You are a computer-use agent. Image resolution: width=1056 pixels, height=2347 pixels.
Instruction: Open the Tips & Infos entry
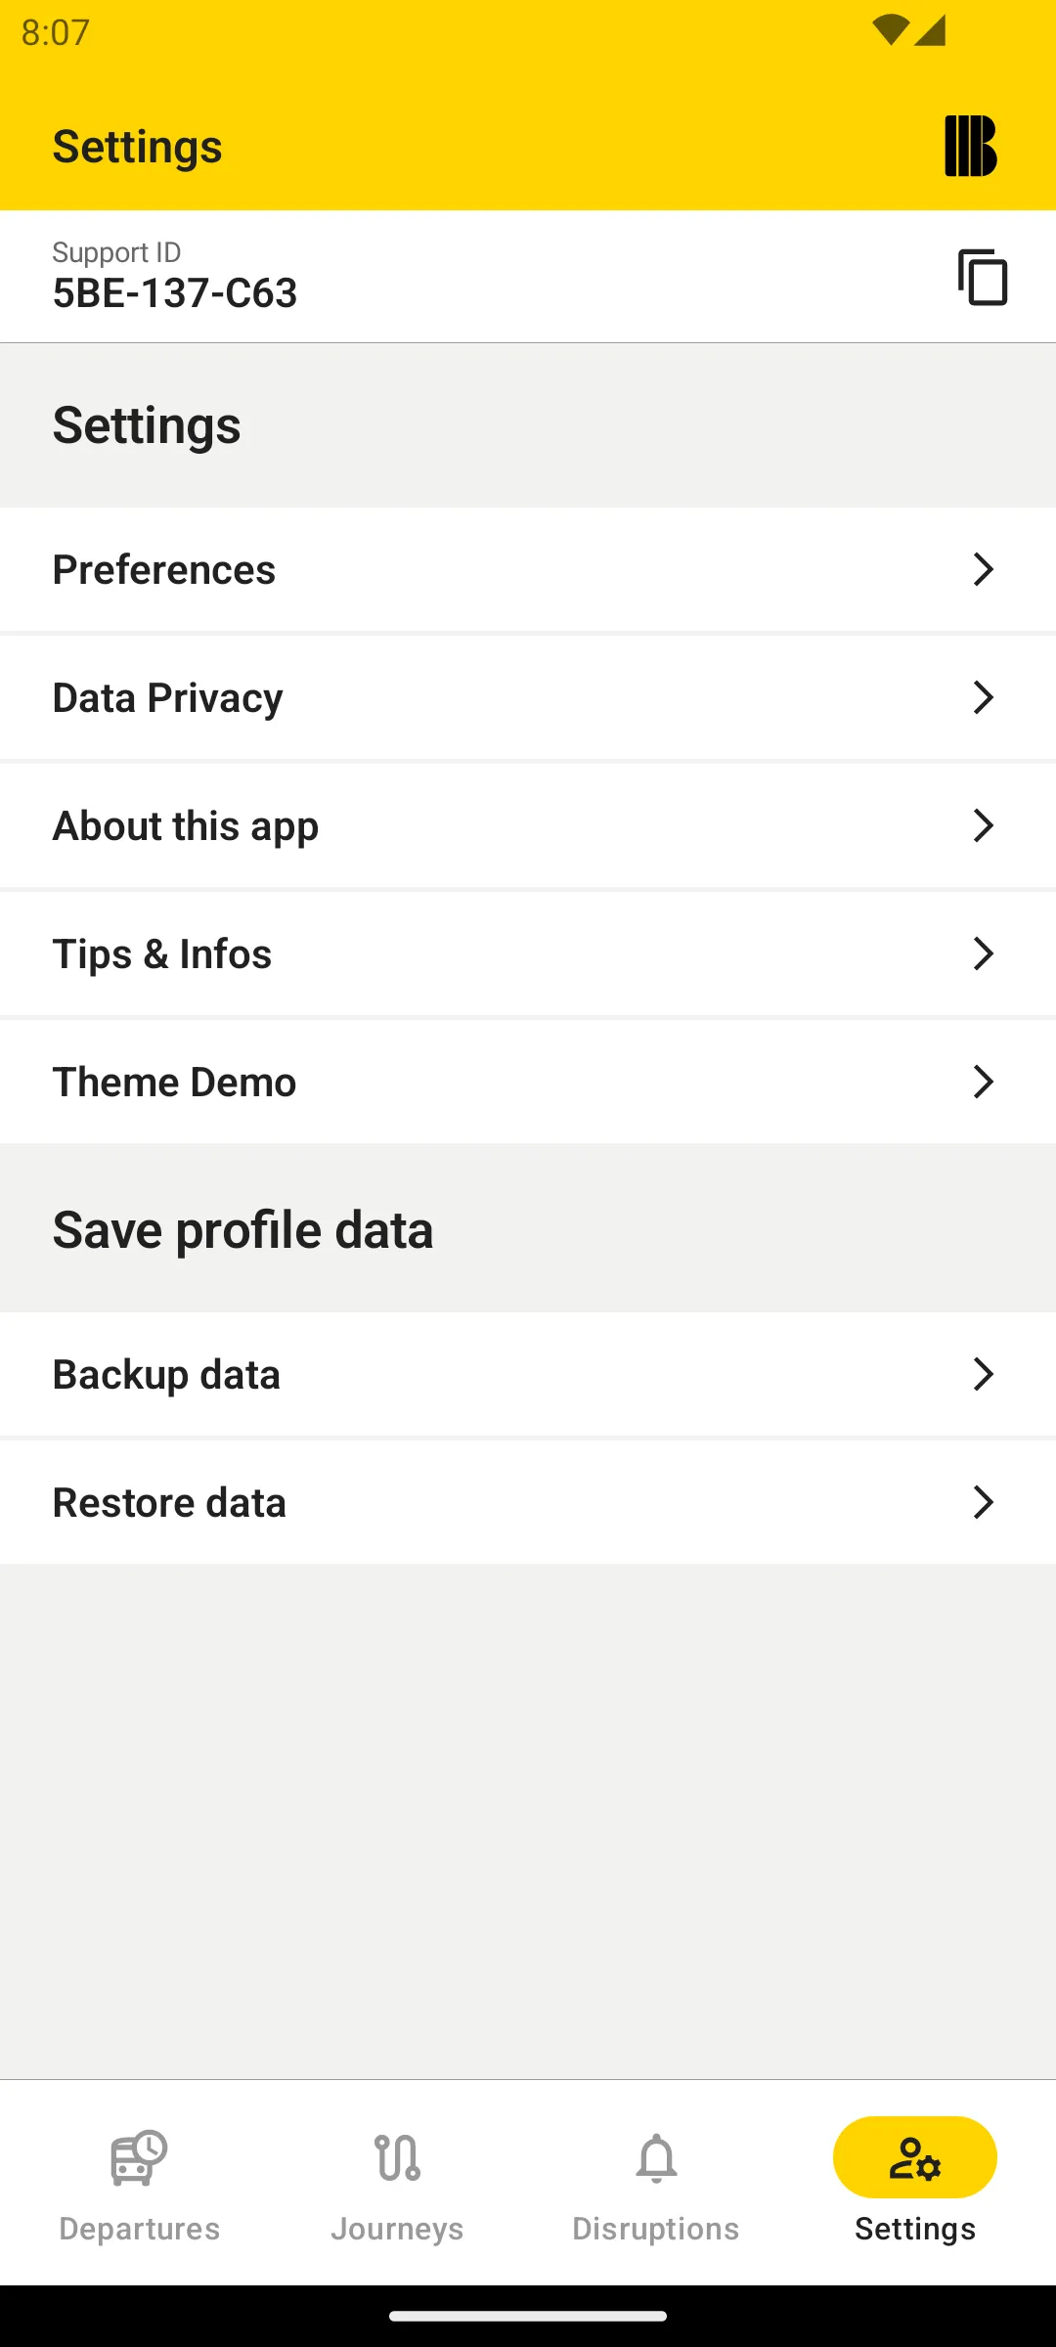coord(162,953)
